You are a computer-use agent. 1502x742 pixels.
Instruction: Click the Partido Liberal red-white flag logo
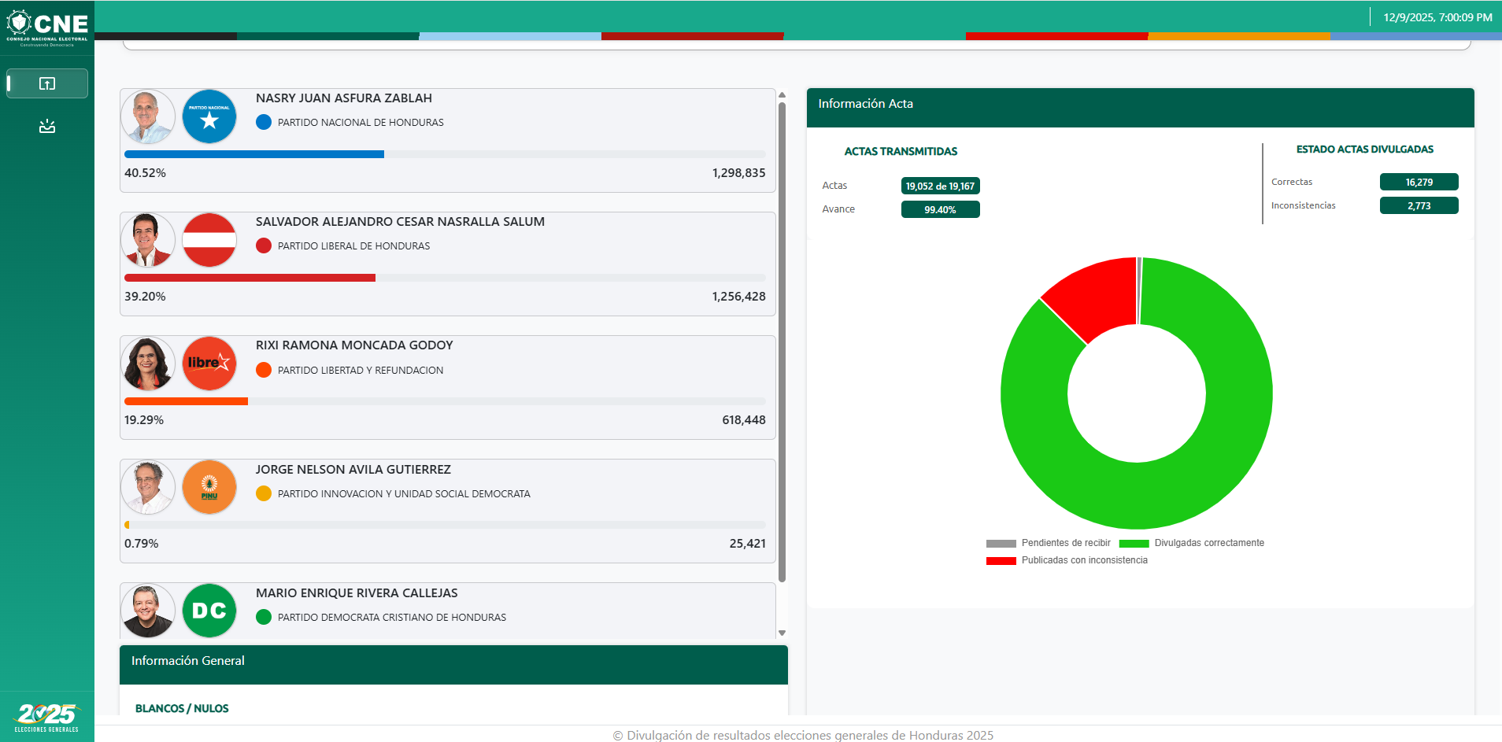tap(209, 240)
